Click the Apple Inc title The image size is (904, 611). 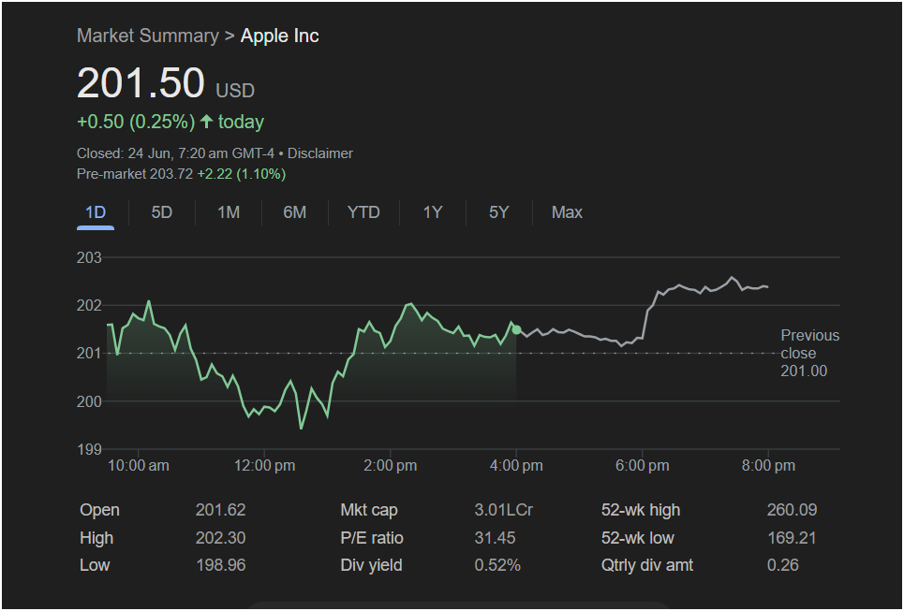(279, 36)
